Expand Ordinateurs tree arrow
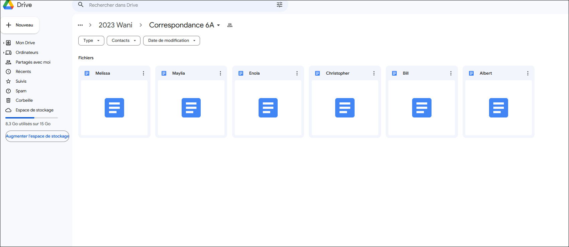The width and height of the screenshot is (569, 247). 4,53
